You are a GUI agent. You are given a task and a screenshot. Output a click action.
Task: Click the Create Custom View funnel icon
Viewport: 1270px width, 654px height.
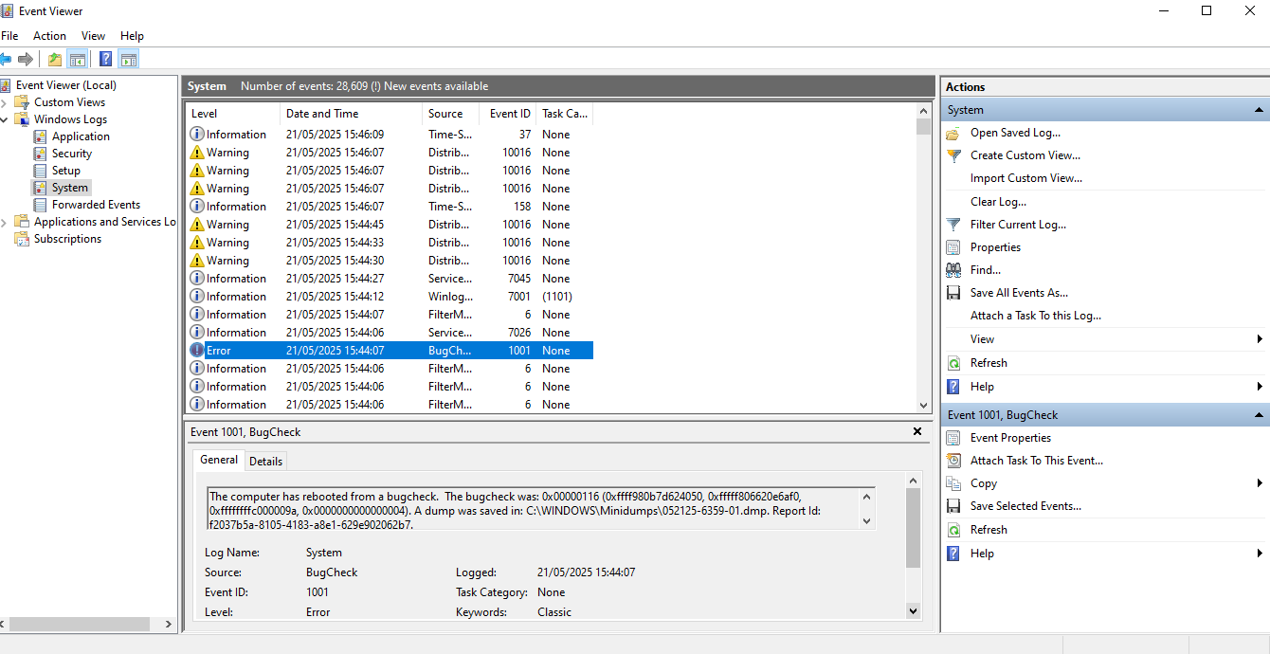(x=953, y=155)
